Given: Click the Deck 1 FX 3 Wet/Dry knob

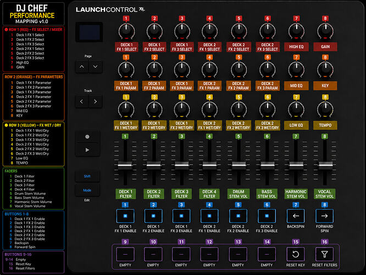Looking at the screenshot, I should point(181,109).
